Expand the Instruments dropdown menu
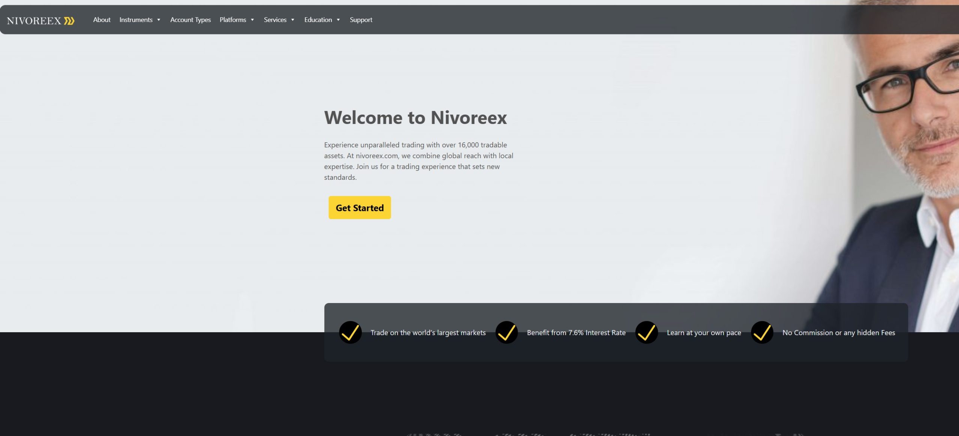 [x=136, y=19]
